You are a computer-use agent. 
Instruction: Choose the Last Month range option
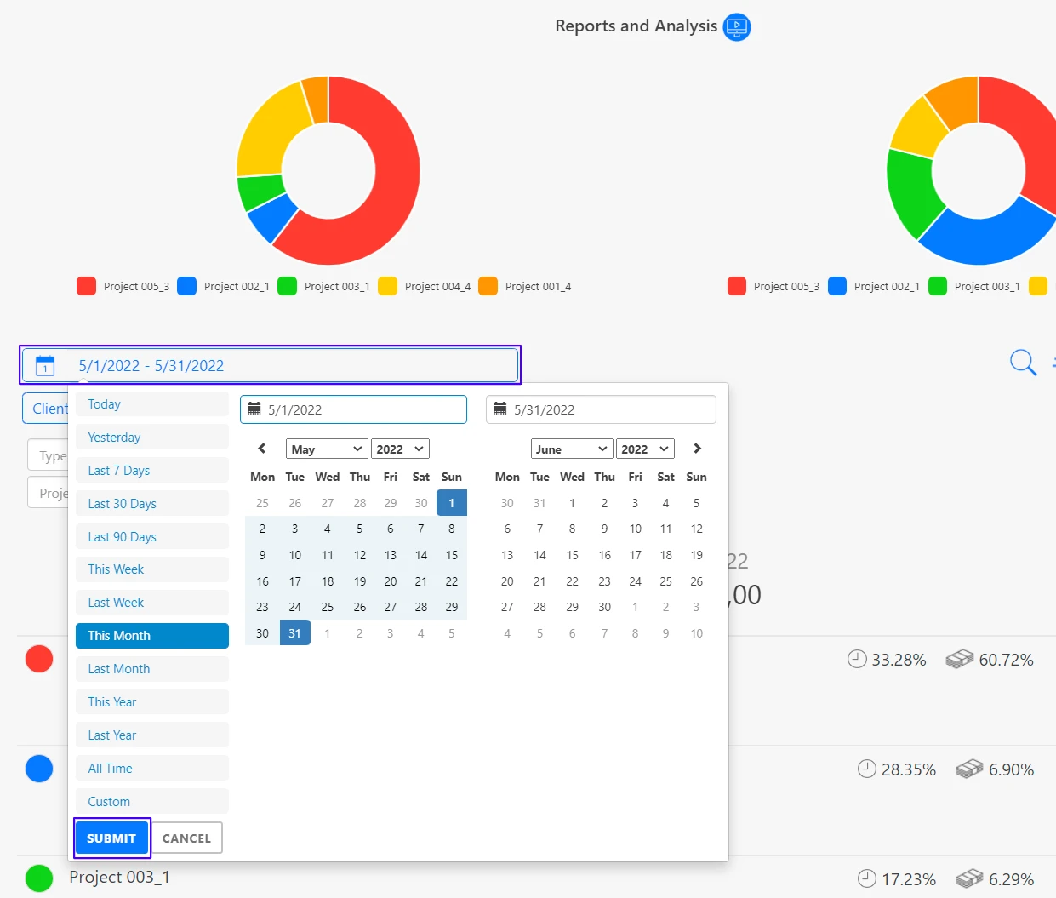click(151, 669)
